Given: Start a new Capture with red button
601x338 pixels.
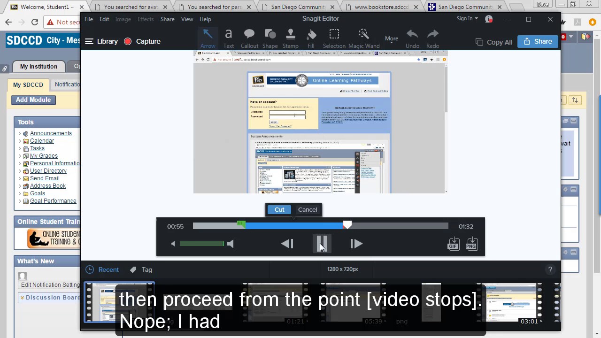Looking at the screenshot, I should tap(142, 41).
